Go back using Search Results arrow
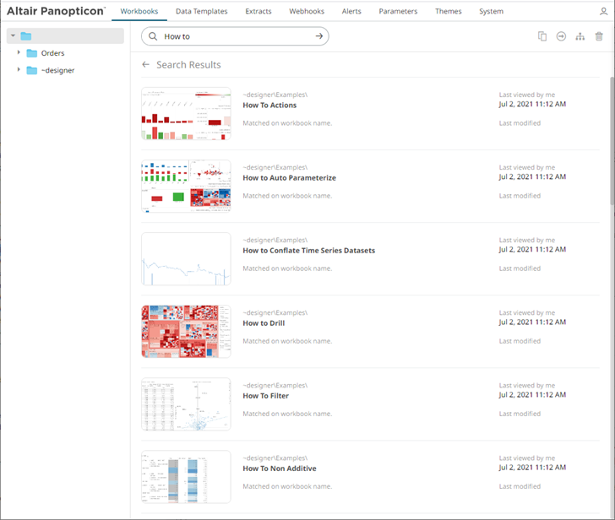The width and height of the screenshot is (615, 520). click(x=146, y=65)
